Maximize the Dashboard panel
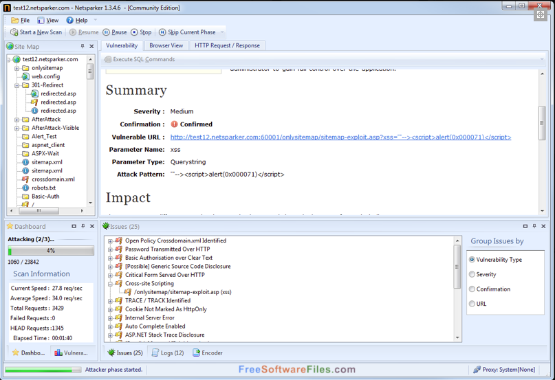 click(74, 226)
